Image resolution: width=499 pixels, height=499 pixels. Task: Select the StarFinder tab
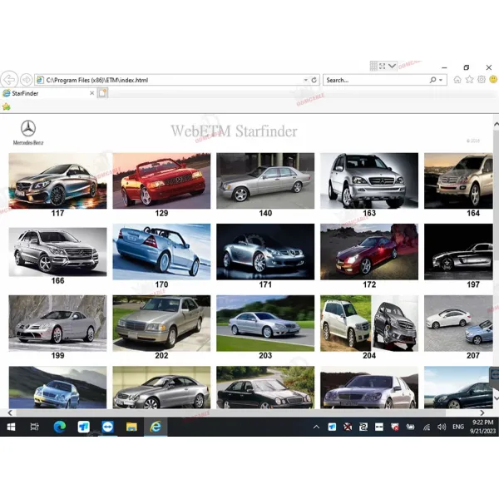click(48, 93)
